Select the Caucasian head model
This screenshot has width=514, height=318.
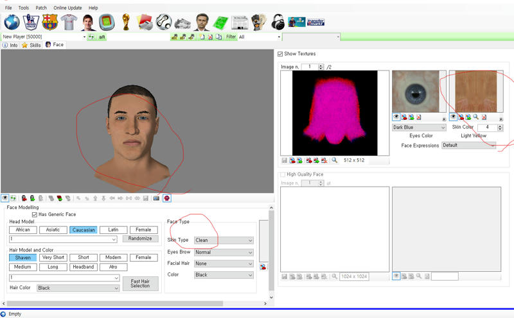84,230
